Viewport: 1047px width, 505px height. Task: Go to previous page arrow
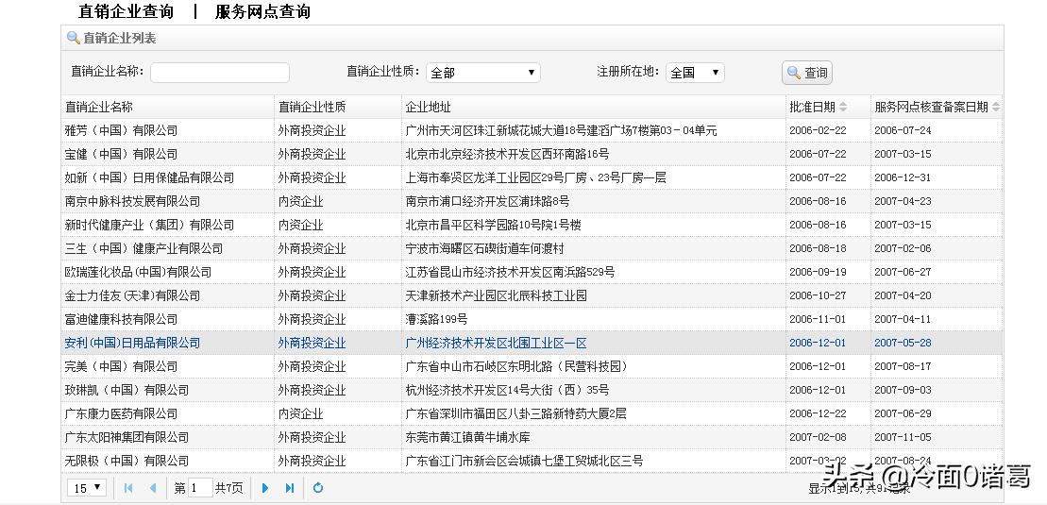153,488
